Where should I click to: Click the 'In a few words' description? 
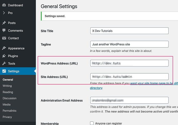121,51
